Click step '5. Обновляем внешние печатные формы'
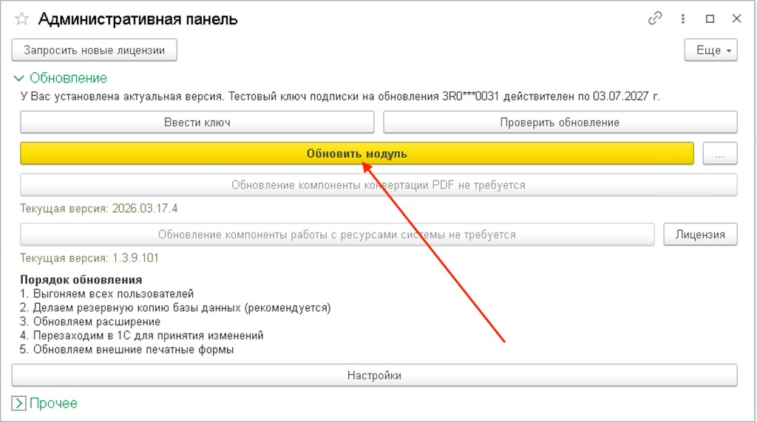 coord(127,350)
